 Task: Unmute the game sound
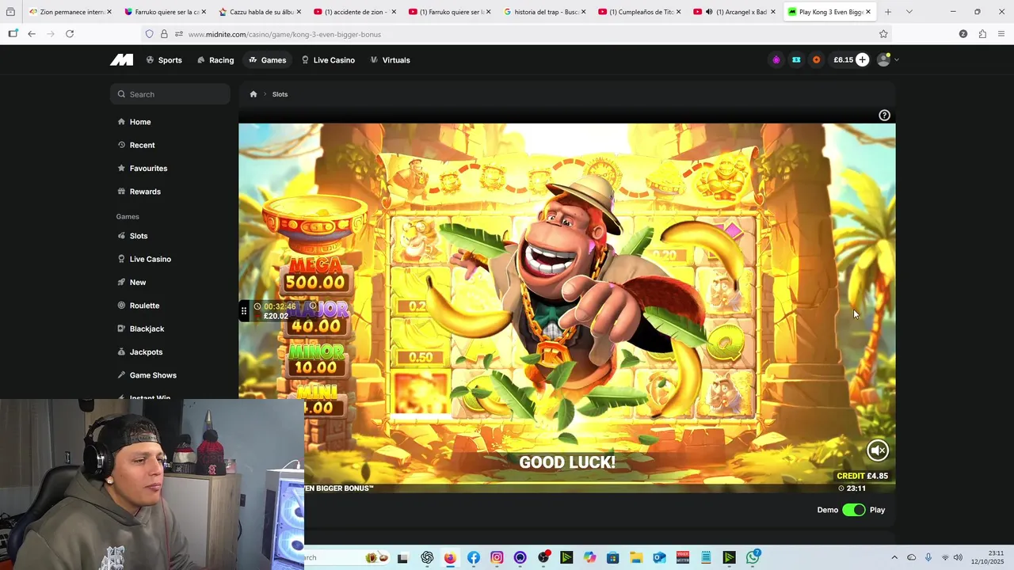(x=878, y=450)
